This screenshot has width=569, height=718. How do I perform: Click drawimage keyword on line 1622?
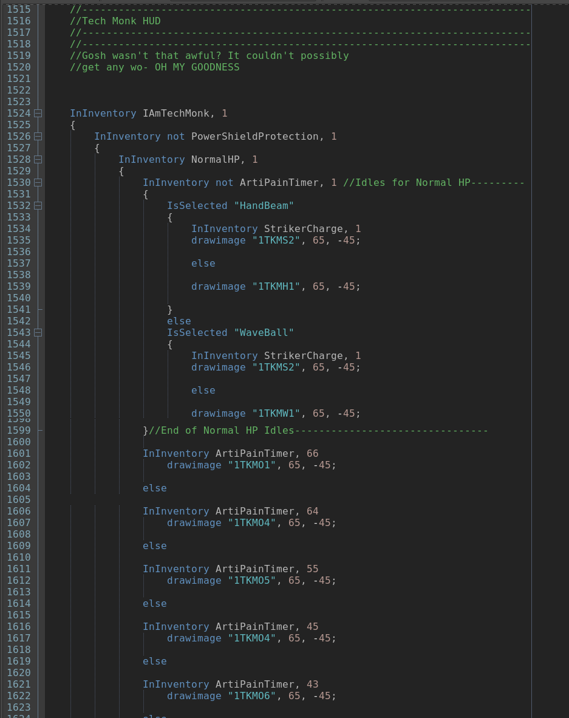(194, 696)
